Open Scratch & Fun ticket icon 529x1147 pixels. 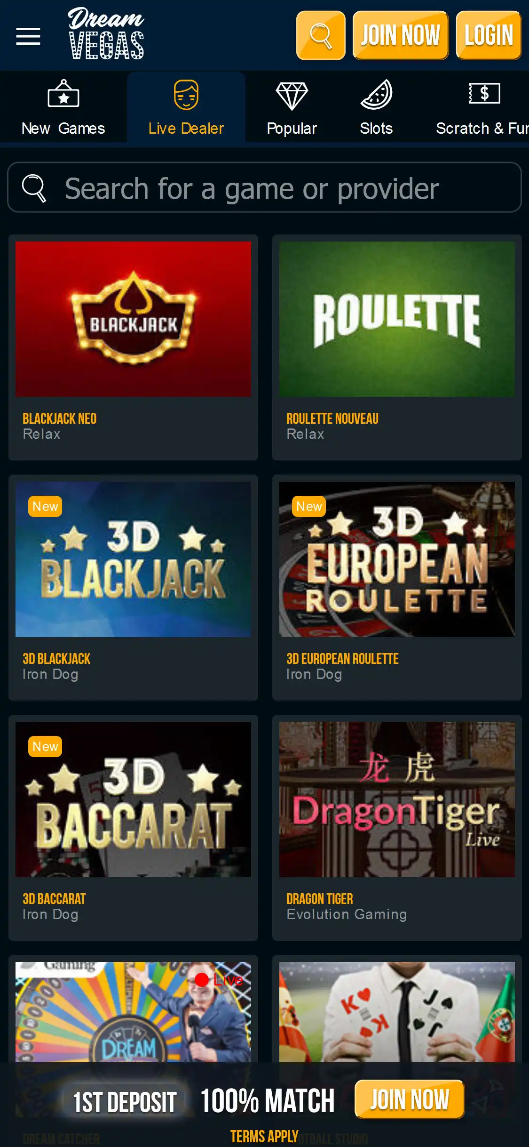click(484, 93)
